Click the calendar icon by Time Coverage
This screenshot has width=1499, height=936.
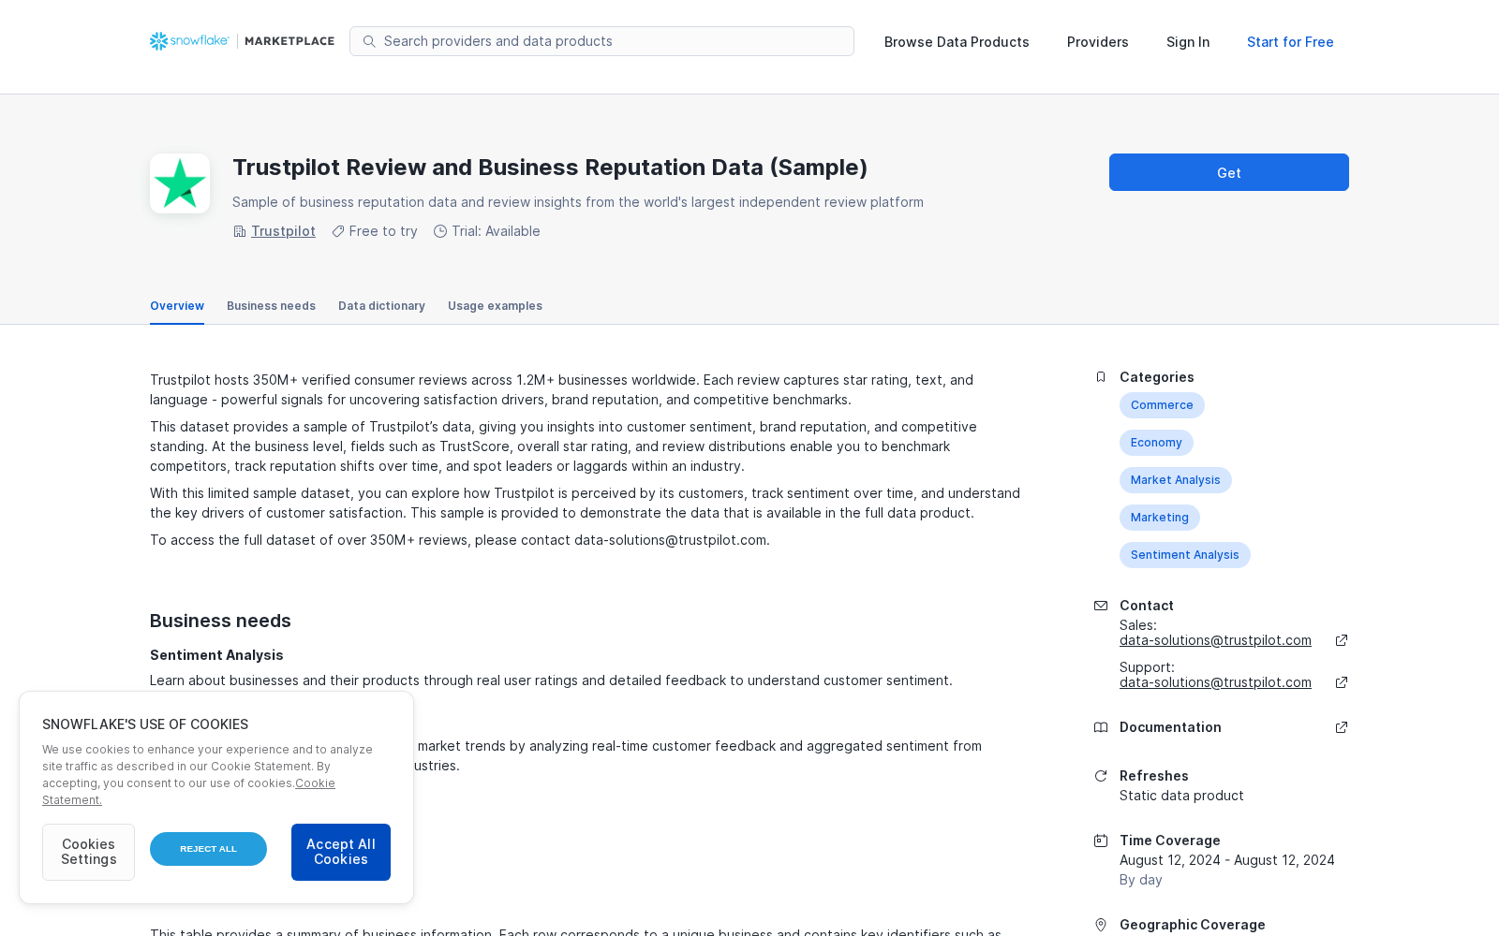pyautogui.click(x=1101, y=841)
